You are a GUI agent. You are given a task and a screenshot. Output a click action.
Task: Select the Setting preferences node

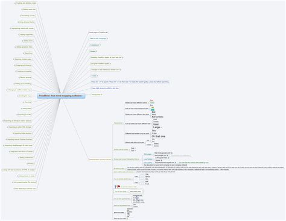tap(27, 158)
